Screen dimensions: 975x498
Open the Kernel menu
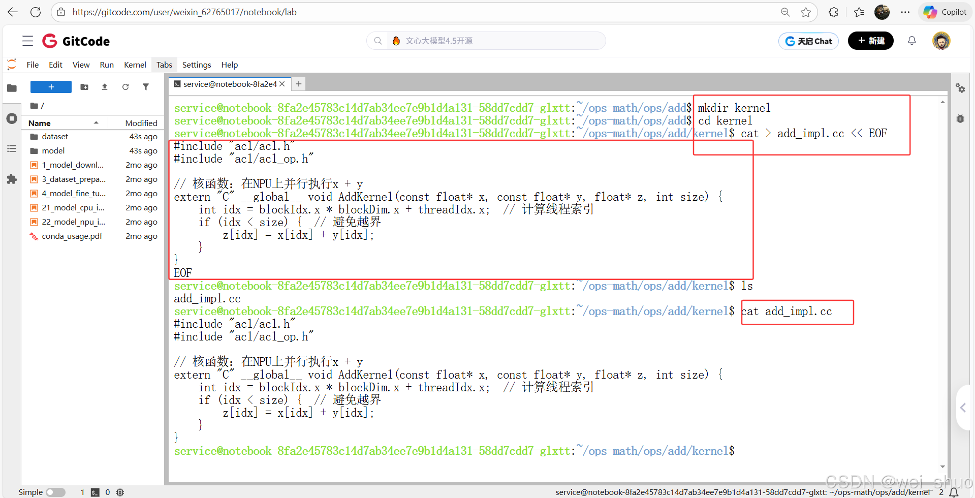pos(135,65)
